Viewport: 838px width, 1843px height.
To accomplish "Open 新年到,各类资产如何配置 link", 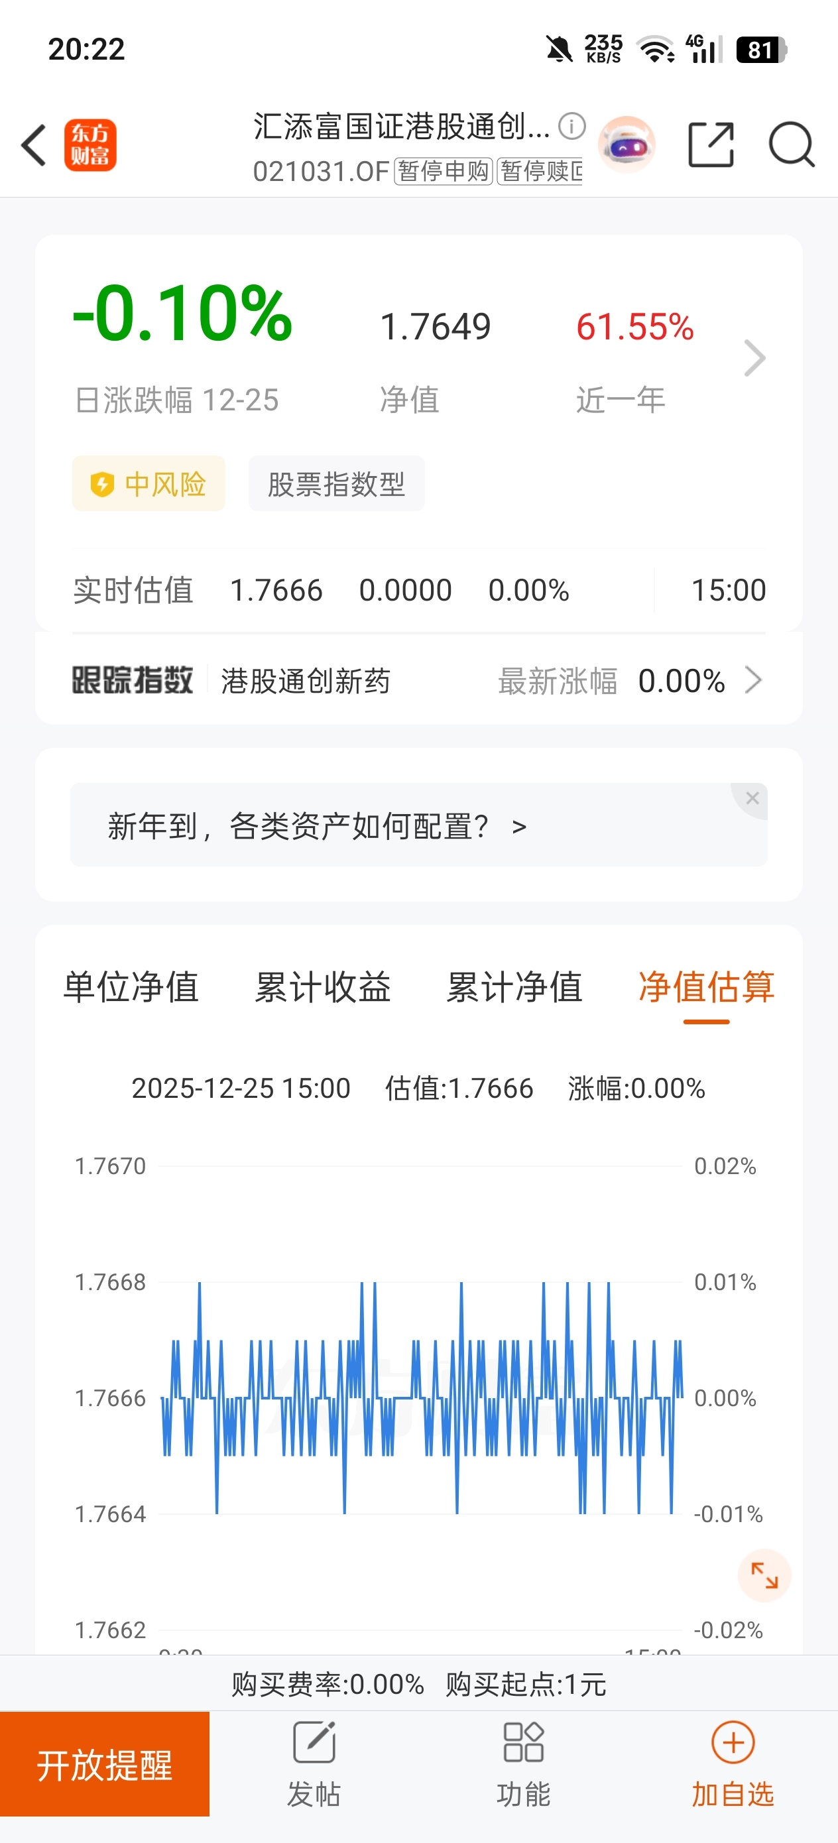I will [317, 826].
